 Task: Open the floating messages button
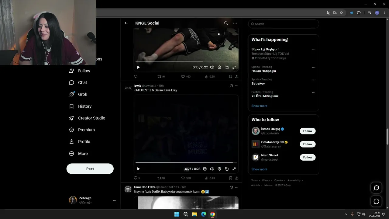click(x=376, y=201)
